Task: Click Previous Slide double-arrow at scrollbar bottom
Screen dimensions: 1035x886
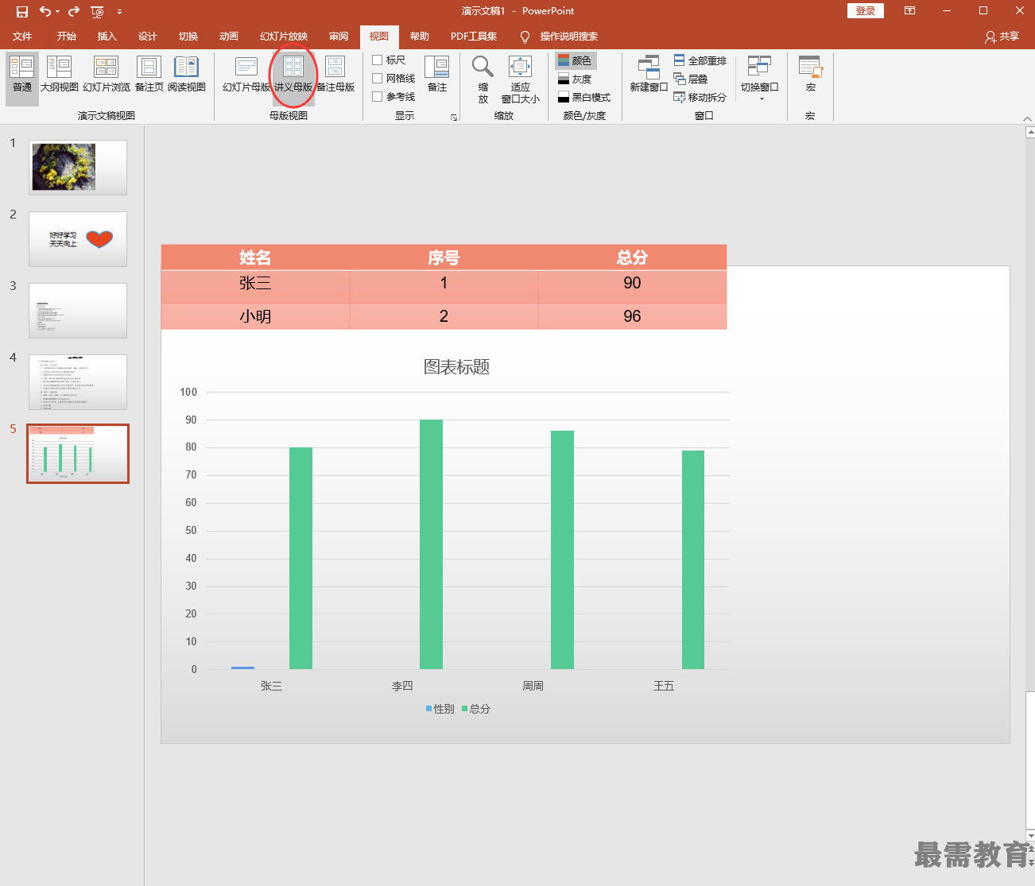Action: (1030, 849)
